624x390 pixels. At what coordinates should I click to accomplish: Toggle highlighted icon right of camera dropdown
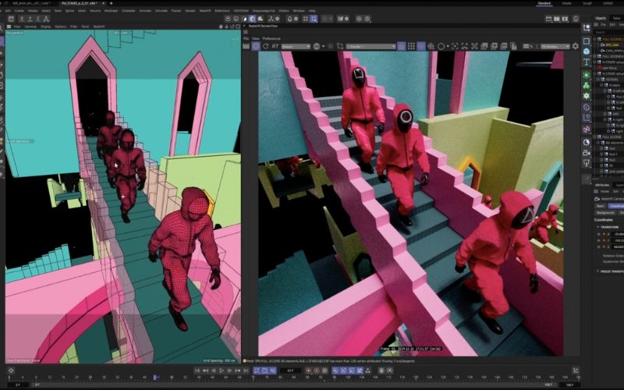coord(401,46)
